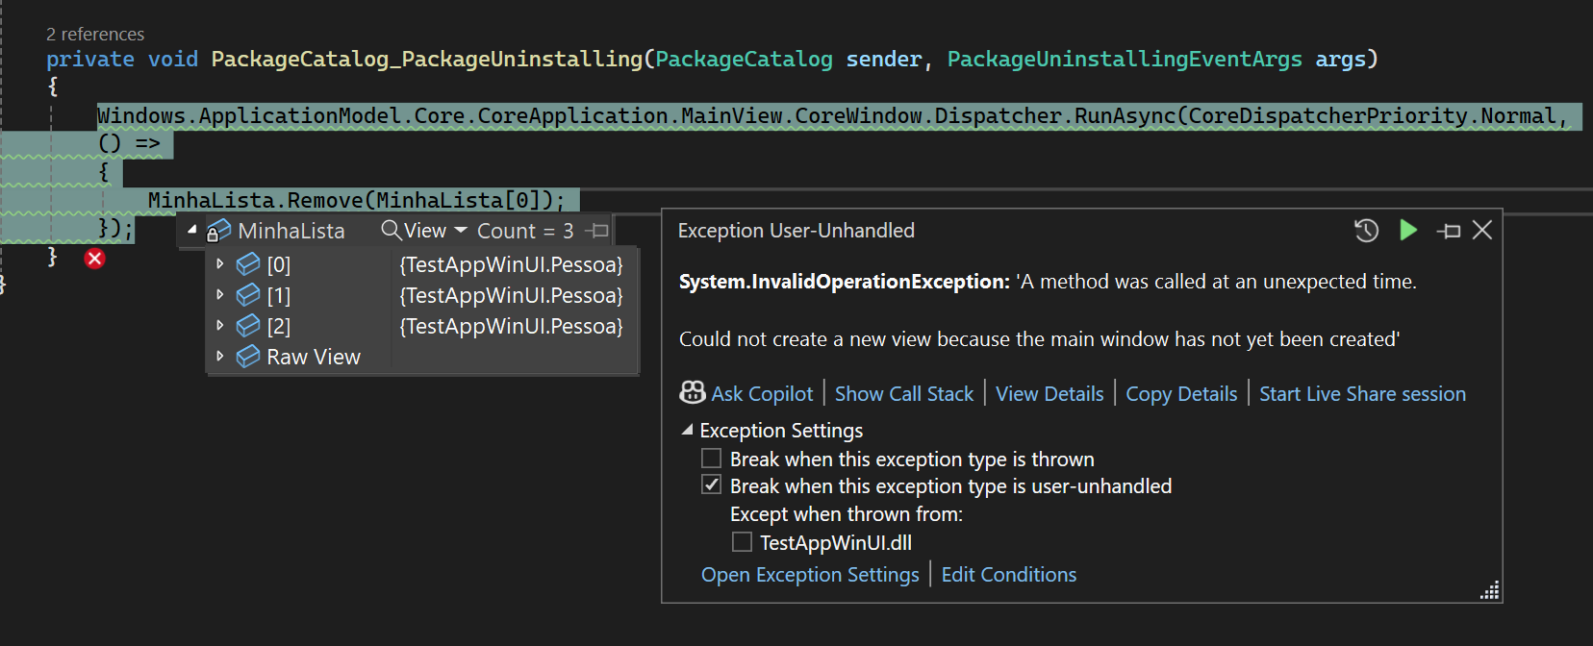
Task: Click Copy Details in exception popup
Action: (x=1181, y=394)
